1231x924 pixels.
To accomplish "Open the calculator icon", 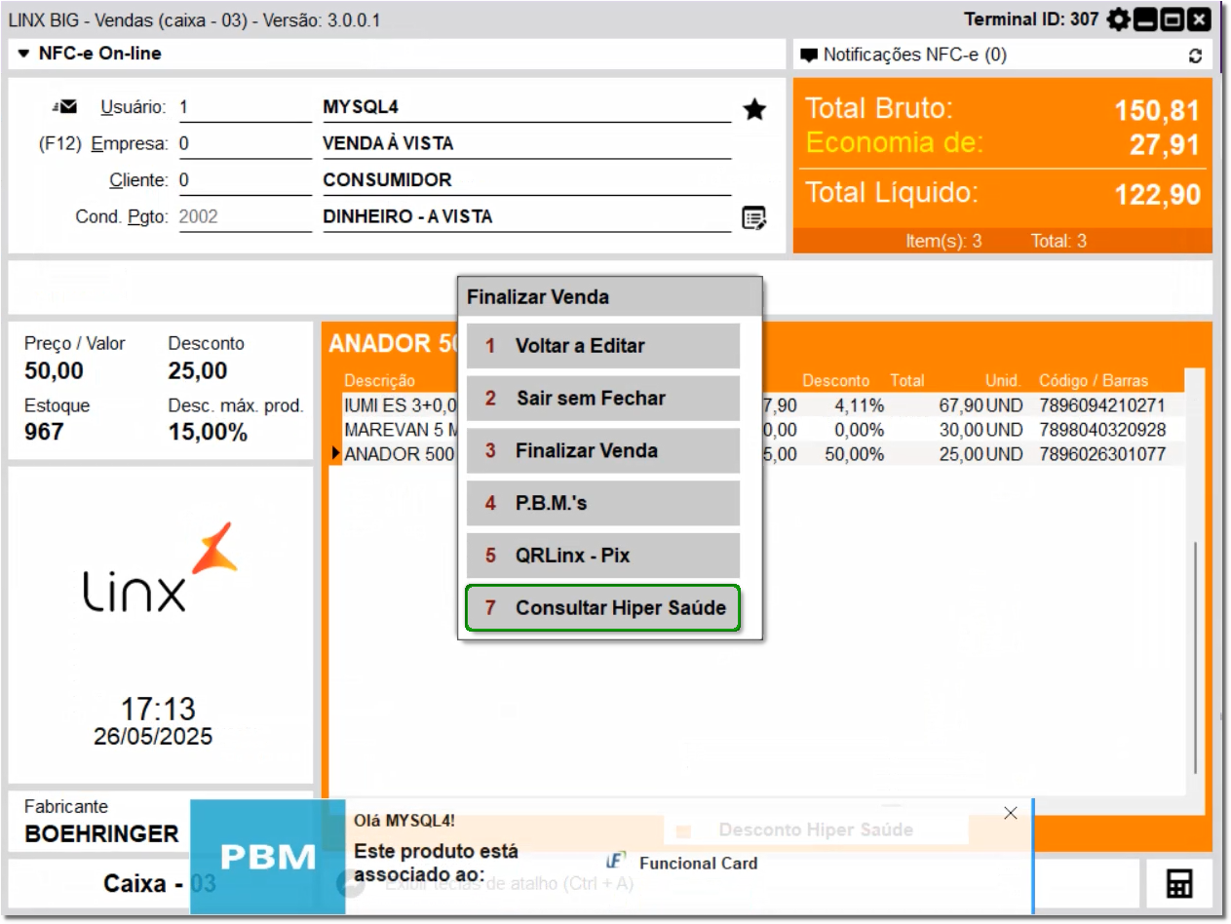I will point(1179,885).
